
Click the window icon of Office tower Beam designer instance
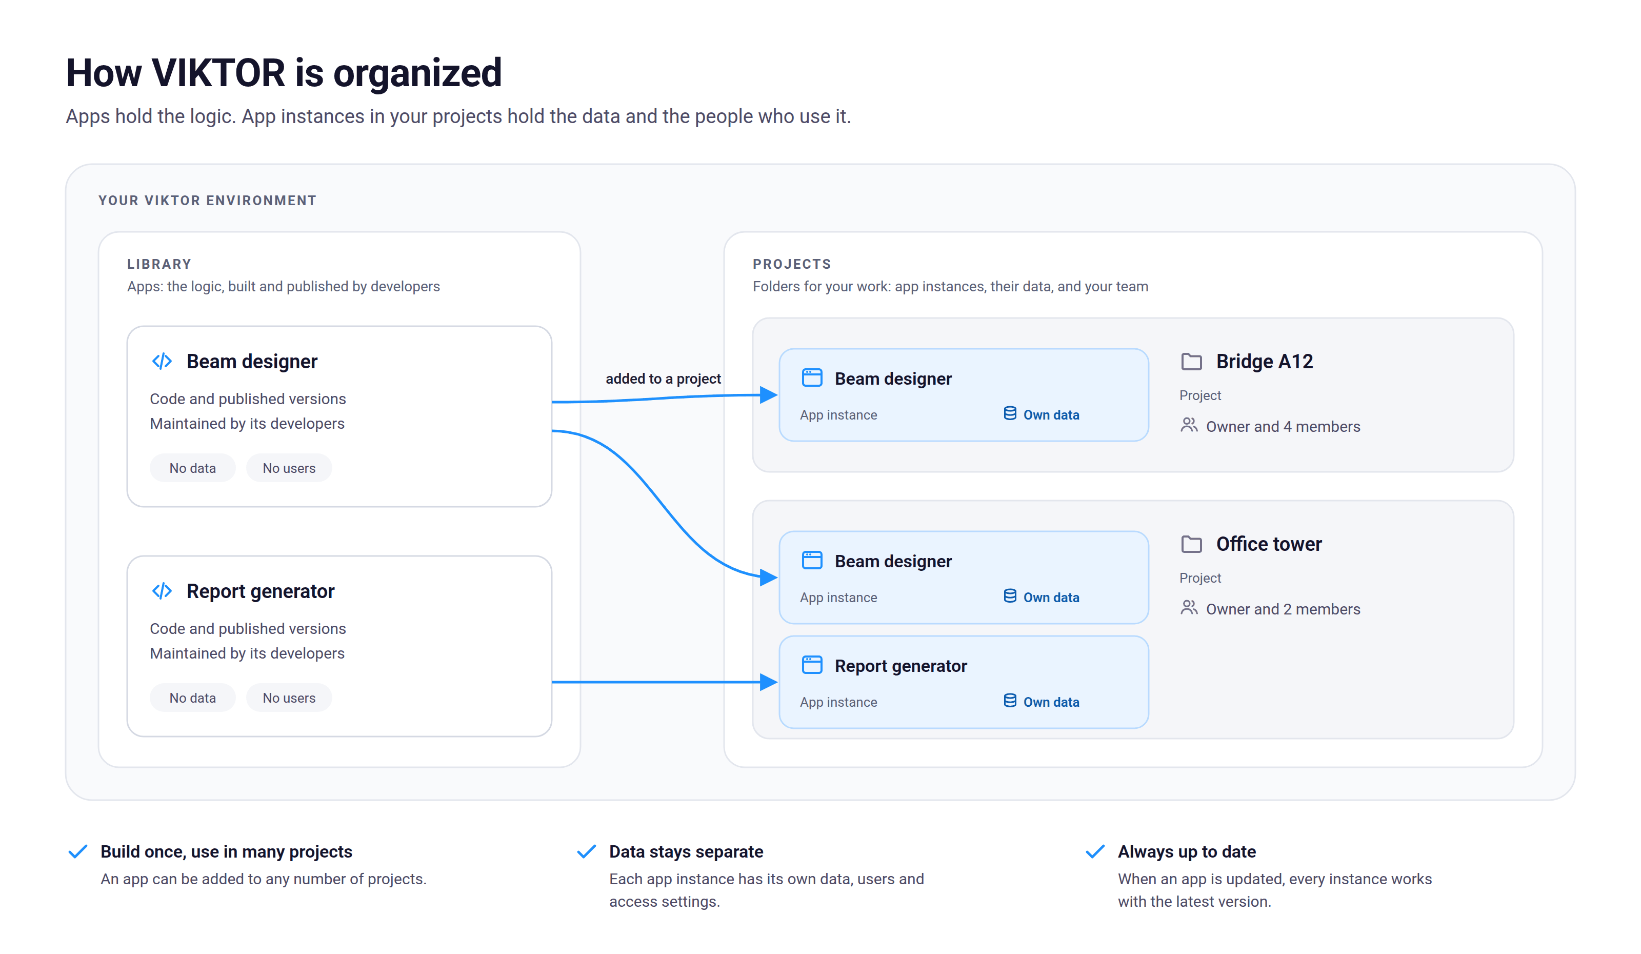pyautogui.click(x=812, y=561)
